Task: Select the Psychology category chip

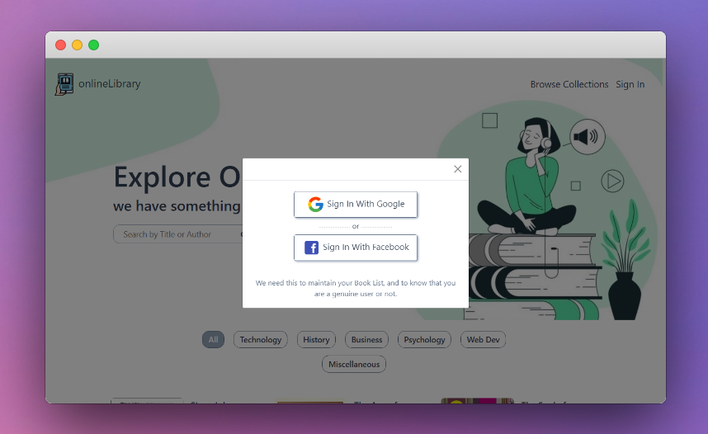Action: [x=424, y=340]
